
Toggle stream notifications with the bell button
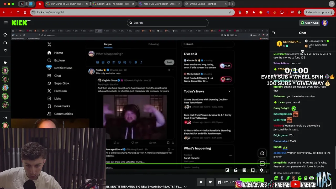(x=201, y=182)
